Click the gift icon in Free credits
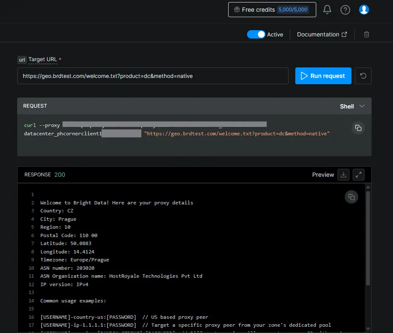The width and height of the screenshot is (393, 333). click(237, 10)
